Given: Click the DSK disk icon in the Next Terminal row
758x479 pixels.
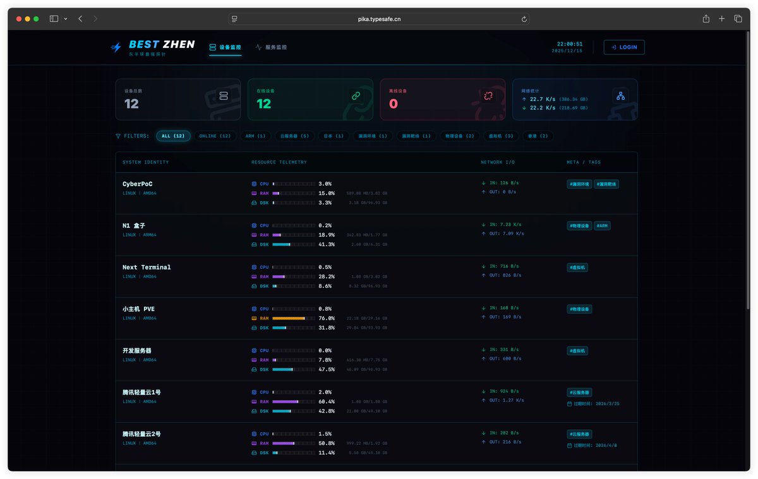Looking at the screenshot, I should click(x=254, y=286).
